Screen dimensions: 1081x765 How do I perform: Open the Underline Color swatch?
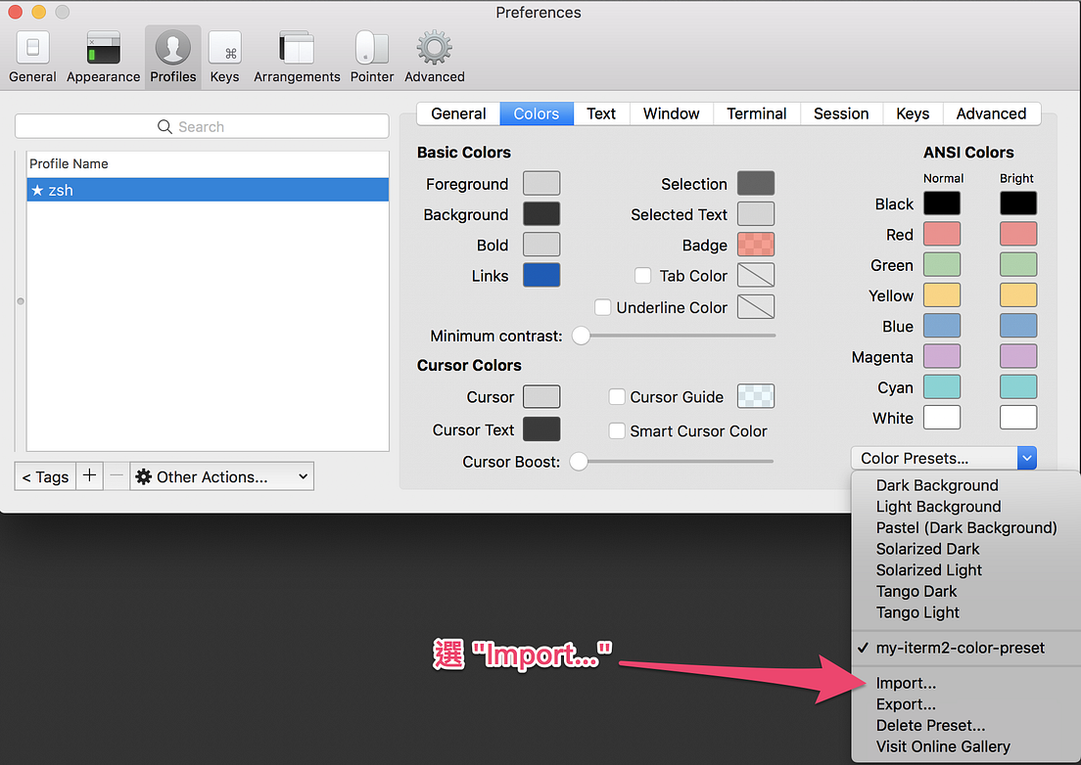coord(756,307)
